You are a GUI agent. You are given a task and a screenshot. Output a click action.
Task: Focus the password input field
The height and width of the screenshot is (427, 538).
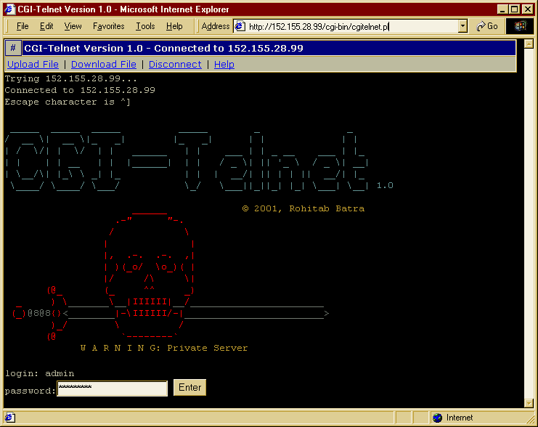tap(113, 389)
